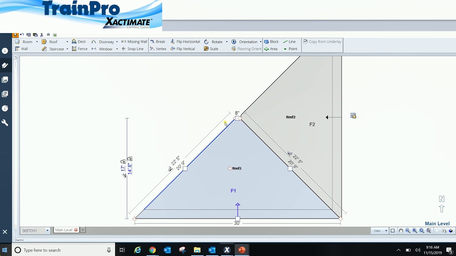This screenshot has width=456, height=256.
Task: Open the sidebar pencil sketch icon
Action: coord(5,65)
